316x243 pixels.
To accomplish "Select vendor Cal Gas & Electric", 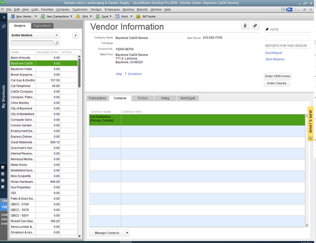I will [x=43, y=80].
